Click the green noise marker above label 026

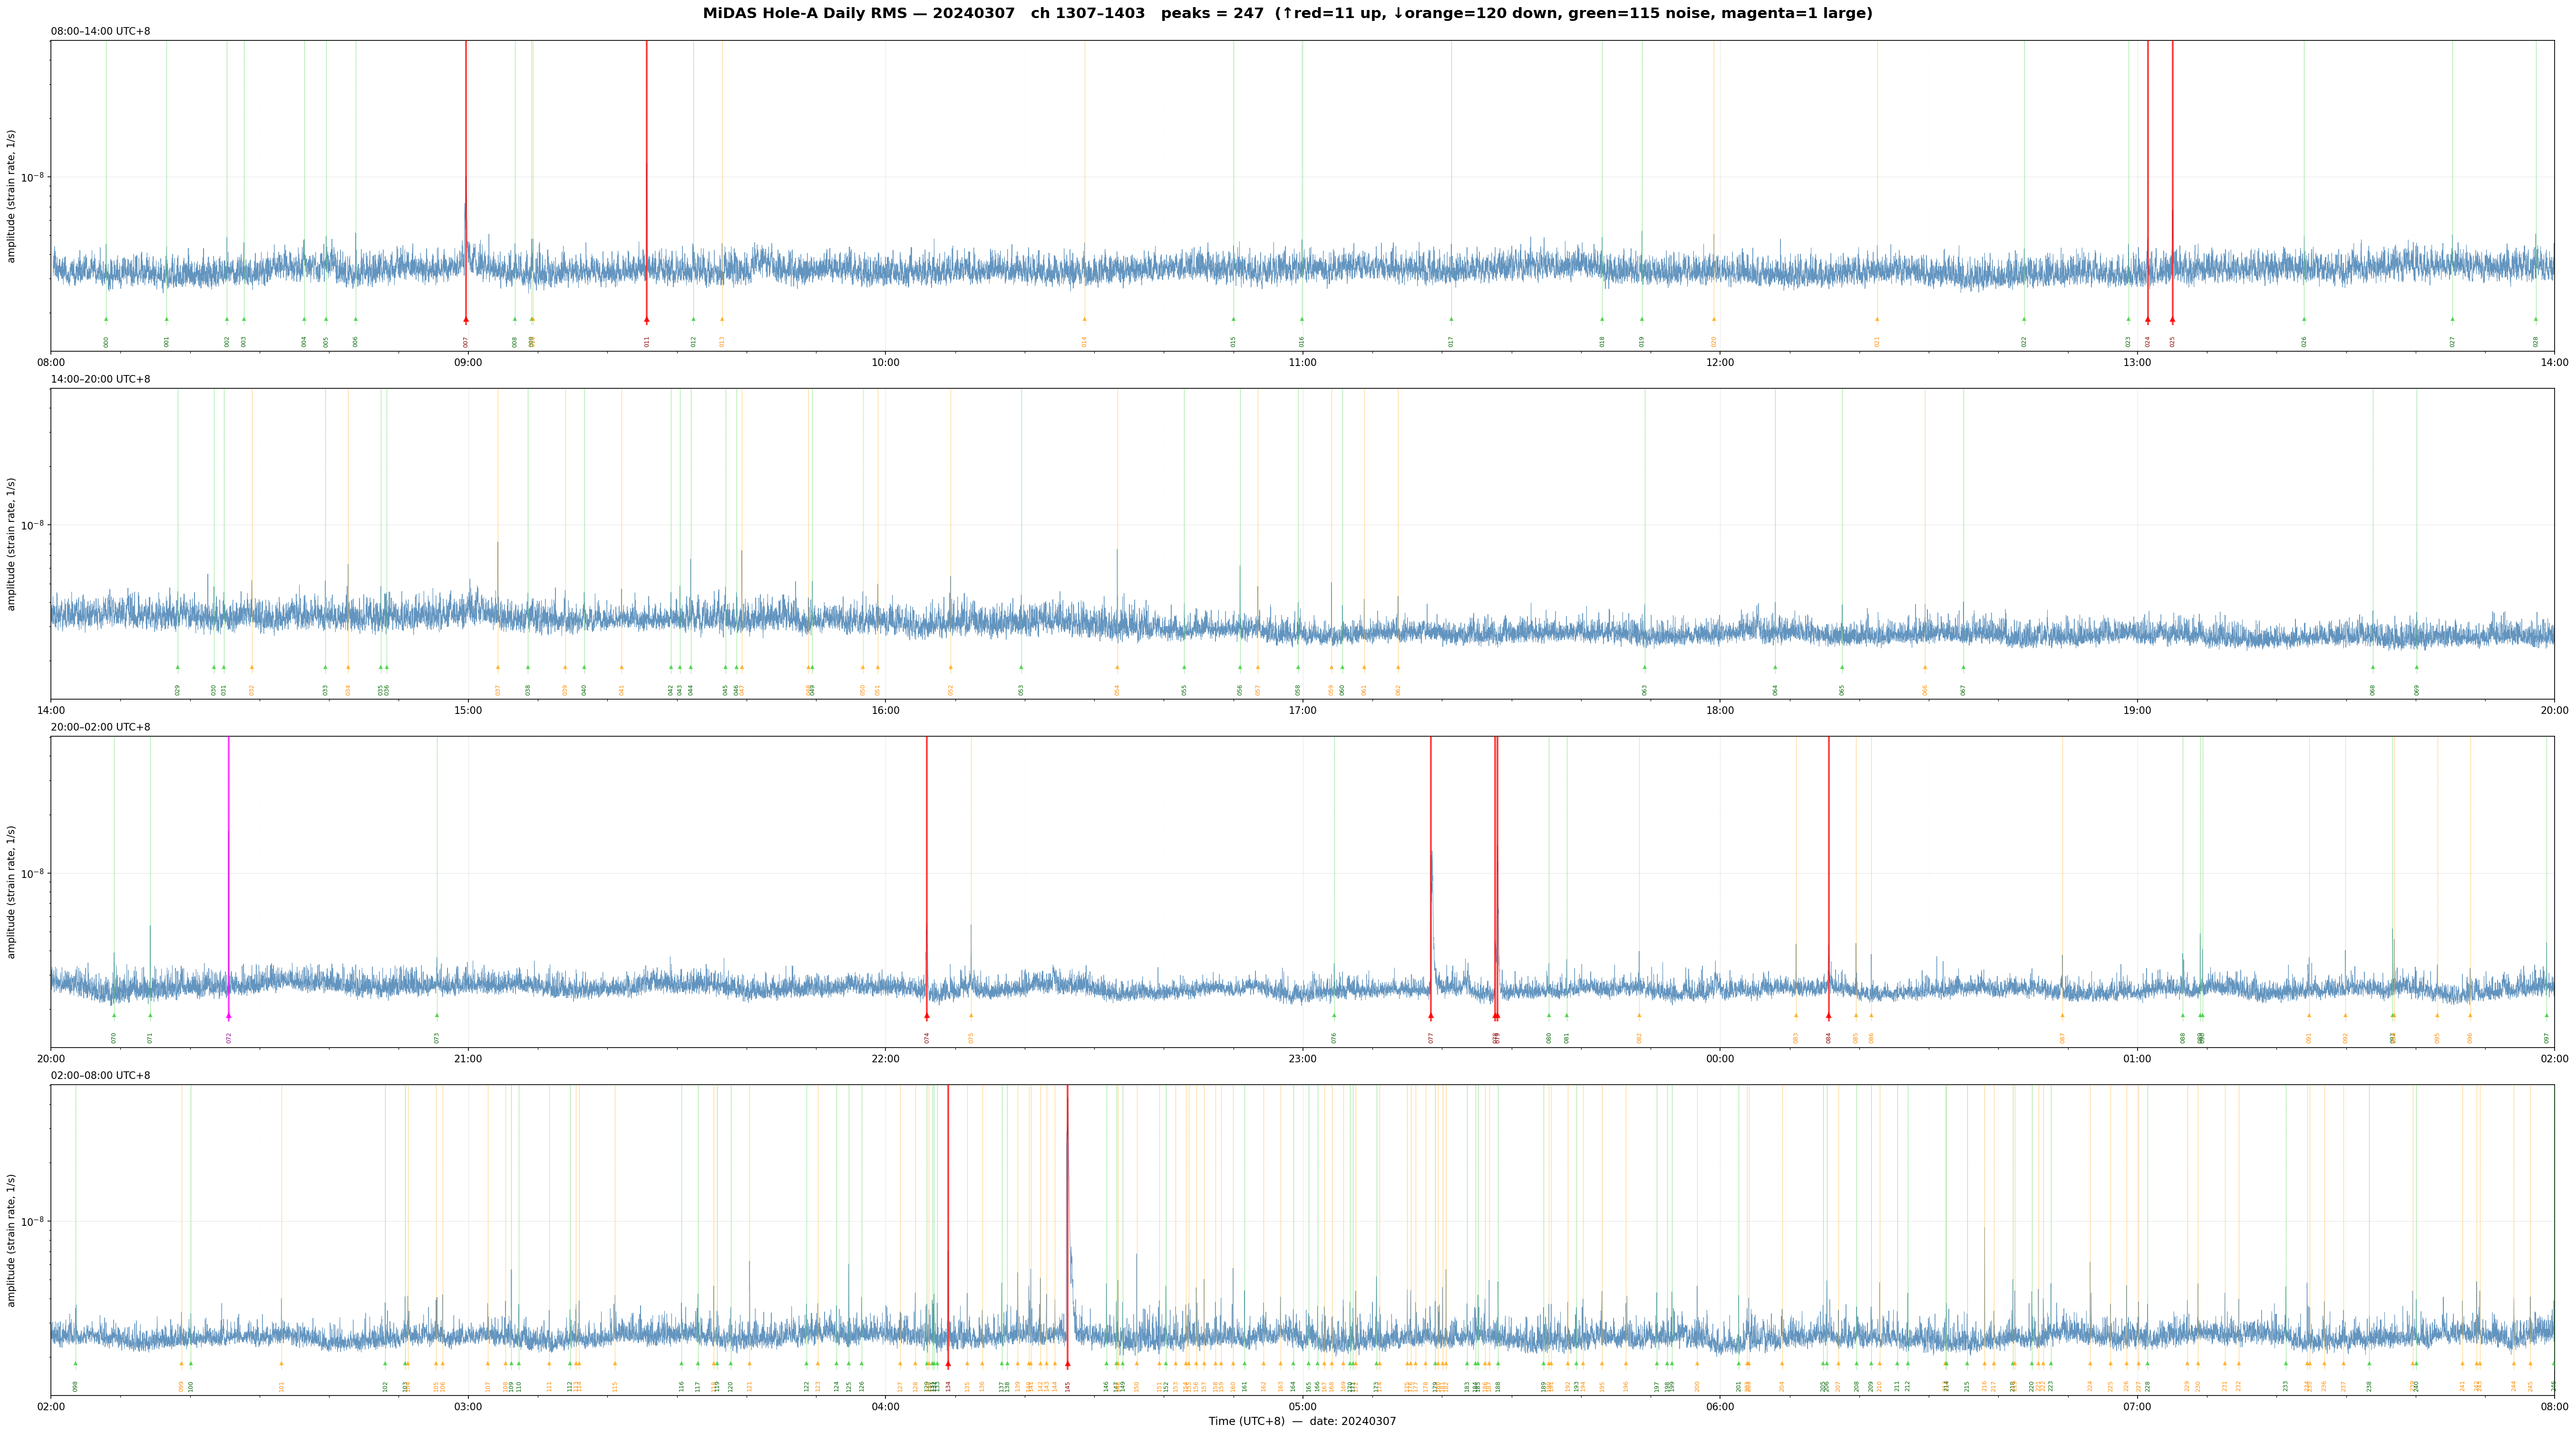2305,320
